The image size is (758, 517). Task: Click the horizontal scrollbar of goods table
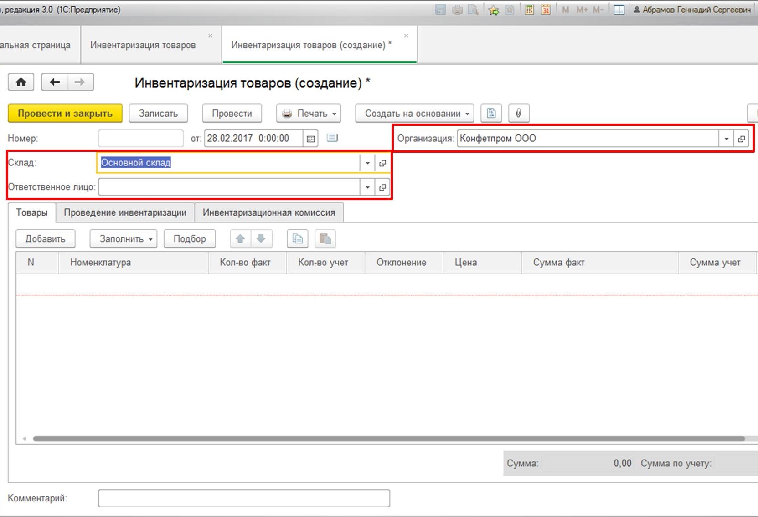389,439
